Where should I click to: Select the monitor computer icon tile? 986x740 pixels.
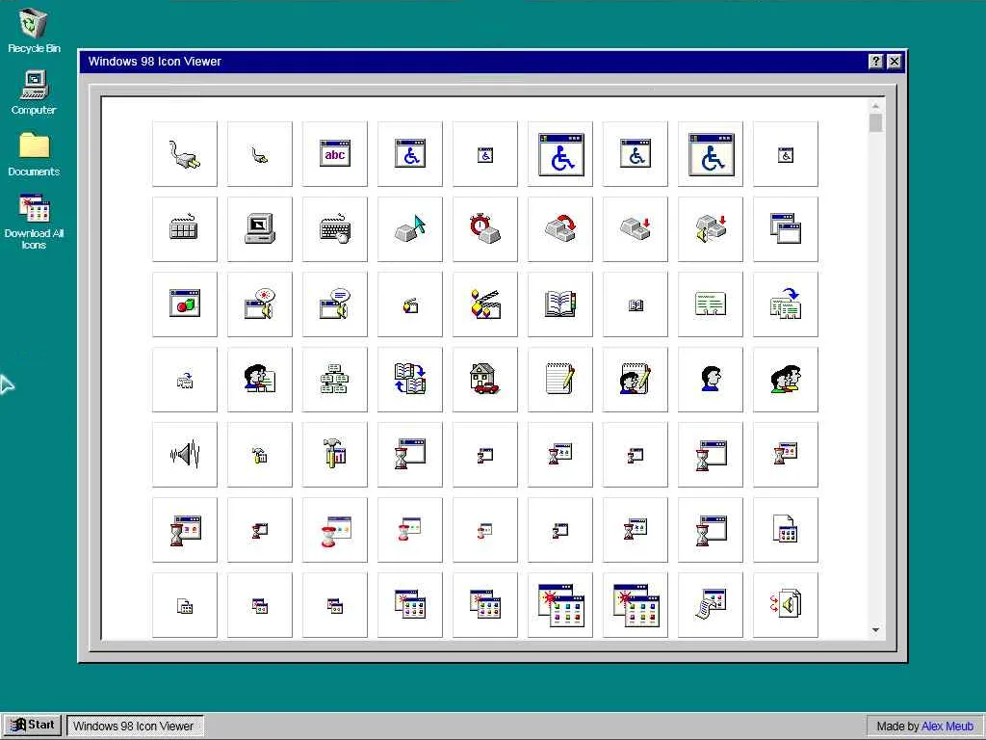[x=260, y=229]
